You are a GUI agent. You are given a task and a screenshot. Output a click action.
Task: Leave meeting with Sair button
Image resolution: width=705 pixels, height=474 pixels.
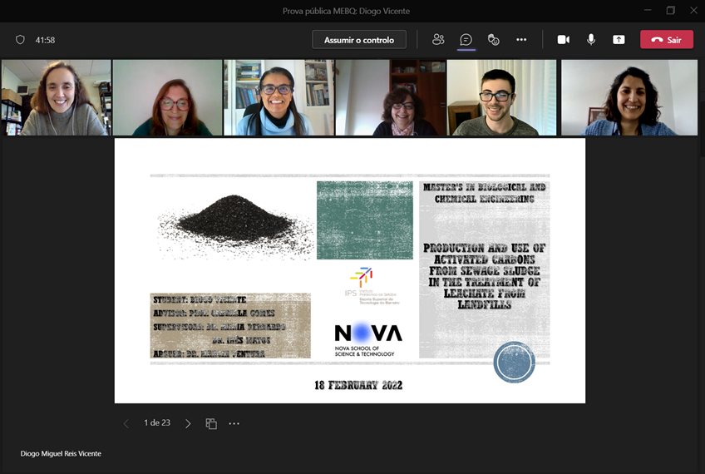pos(666,39)
